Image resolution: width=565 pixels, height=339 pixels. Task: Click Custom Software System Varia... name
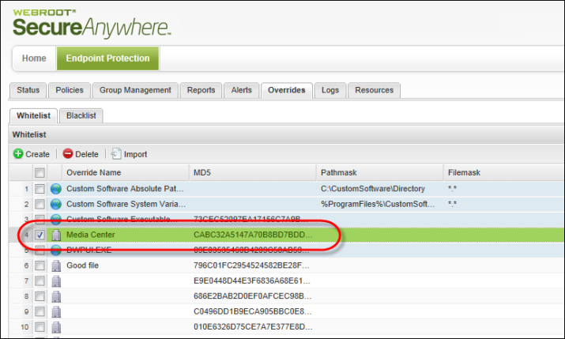click(x=126, y=204)
